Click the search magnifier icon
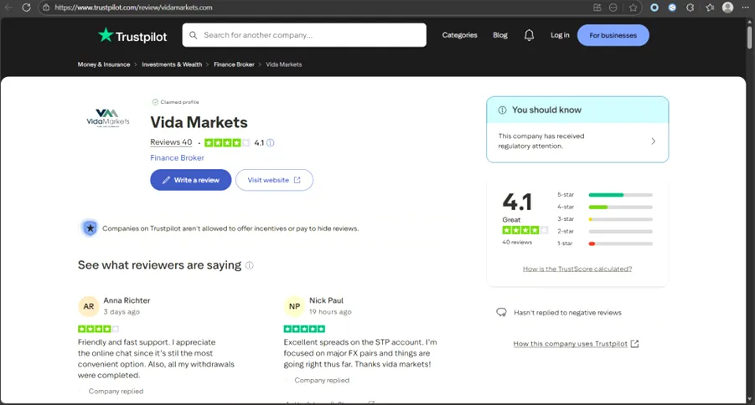Screen dimensions: 755x405 coord(193,35)
